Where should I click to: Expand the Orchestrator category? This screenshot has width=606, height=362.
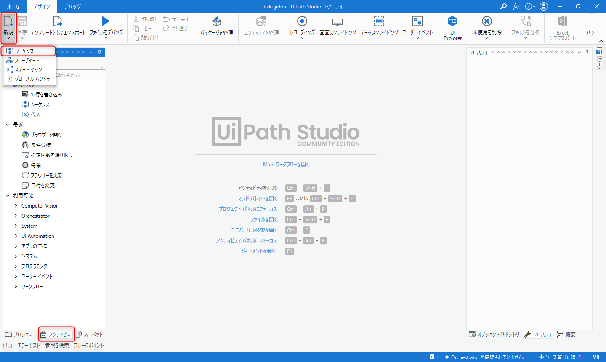click(16, 216)
